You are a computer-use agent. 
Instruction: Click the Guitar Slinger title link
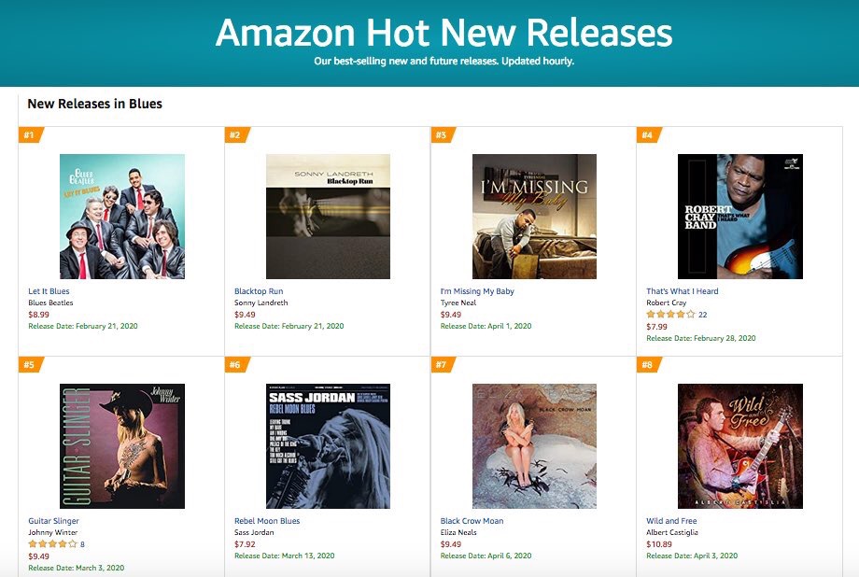[54, 521]
